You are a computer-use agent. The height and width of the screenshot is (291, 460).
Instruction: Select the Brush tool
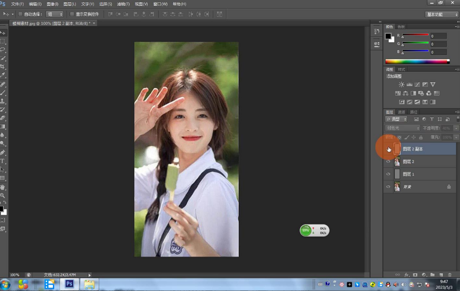[x=3, y=93]
